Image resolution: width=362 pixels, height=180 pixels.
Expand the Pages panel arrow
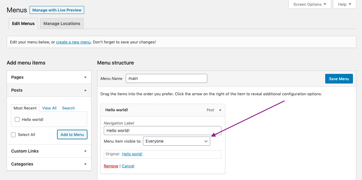tap(85, 77)
